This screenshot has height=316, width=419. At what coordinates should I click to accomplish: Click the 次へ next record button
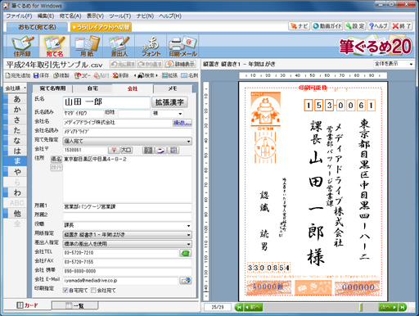pos(388,307)
